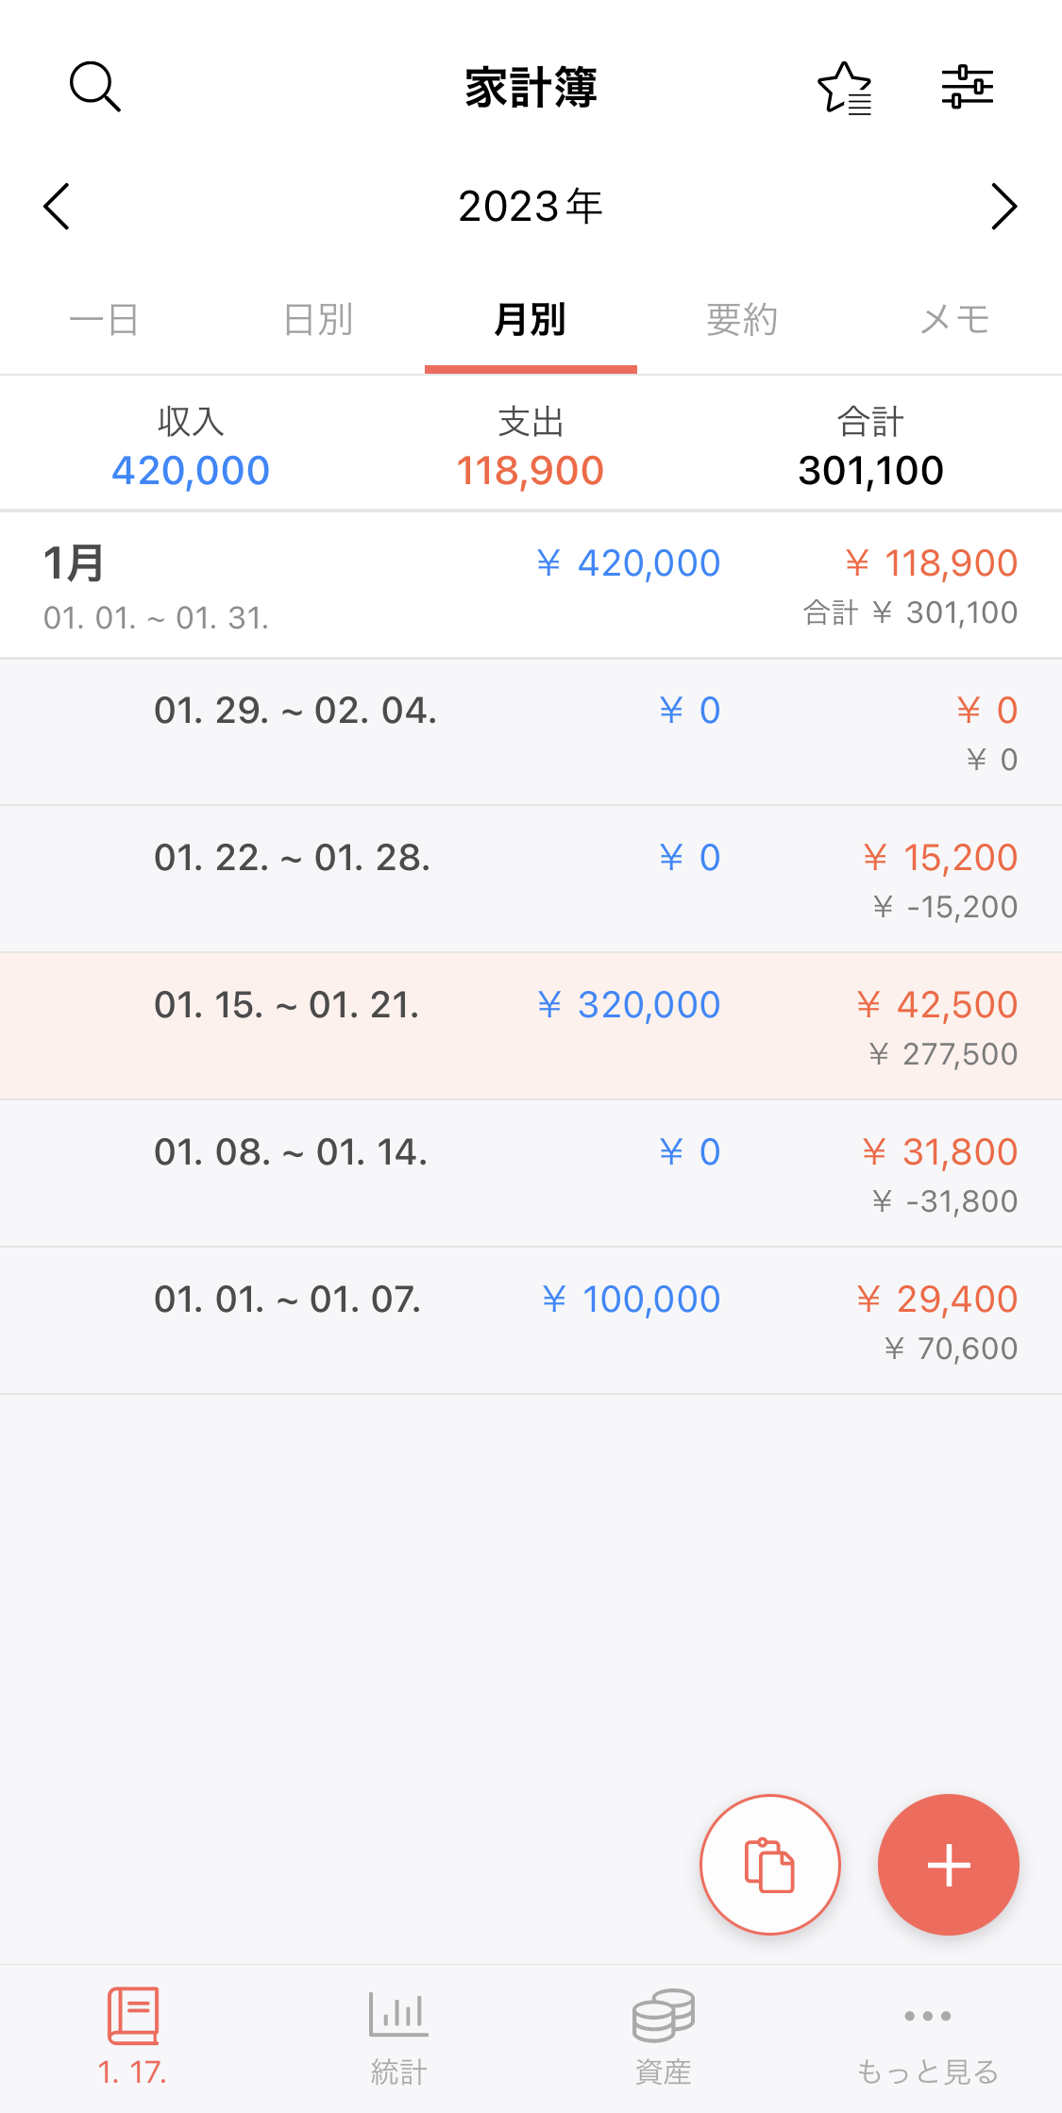Viewport: 1062px width, 2113px height.
Task: Open the bookmarks star list icon
Action: pyautogui.click(x=844, y=88)
